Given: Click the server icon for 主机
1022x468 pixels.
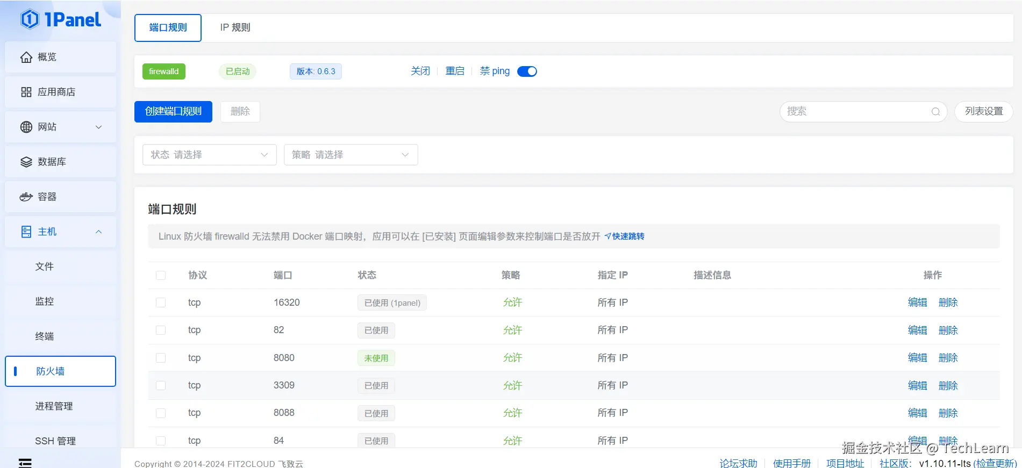Looking at the screenshot, I should point(26,232).
